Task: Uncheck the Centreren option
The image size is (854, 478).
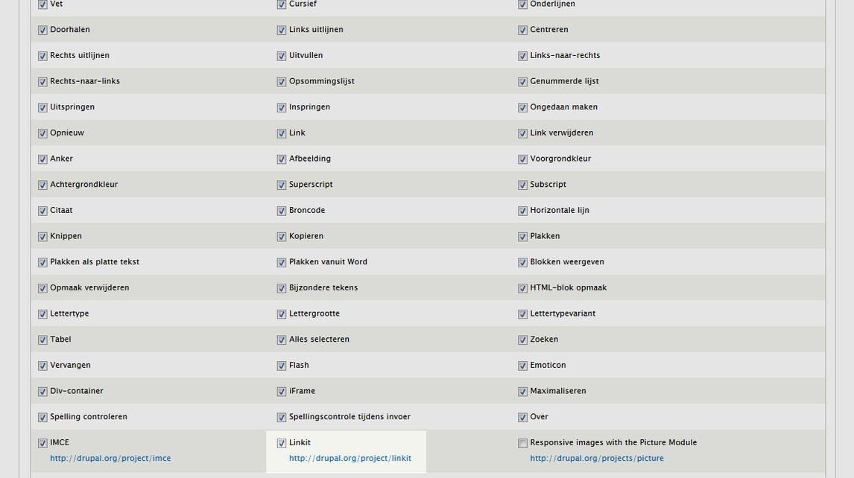Action: click(523, 30)
